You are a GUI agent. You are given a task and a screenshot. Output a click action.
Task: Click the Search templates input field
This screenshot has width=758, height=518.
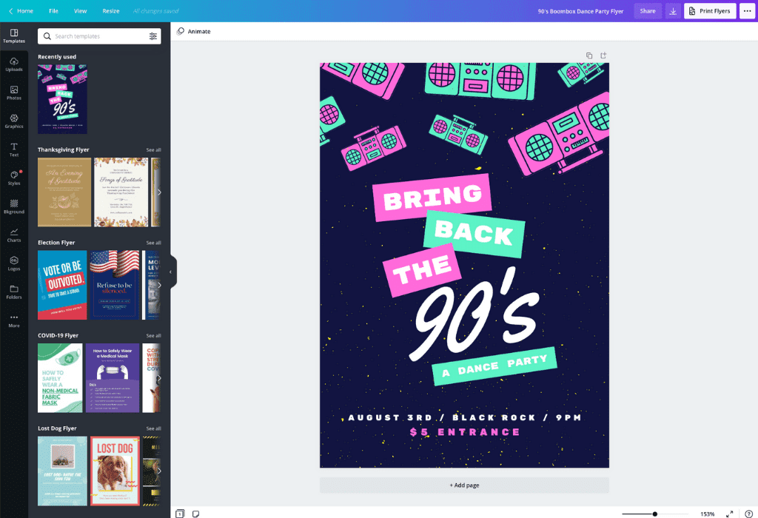100,36
